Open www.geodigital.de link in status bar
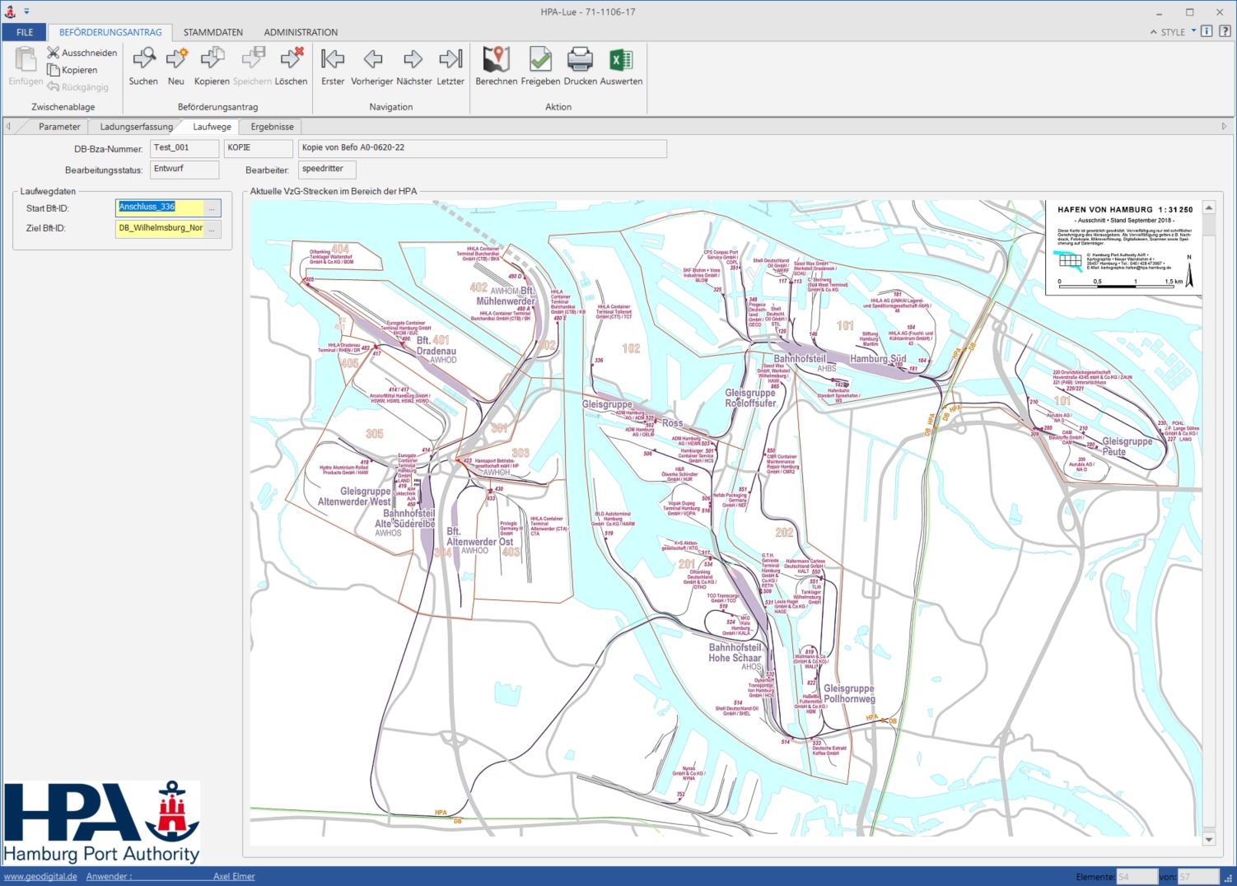The width and height of the screenshot is (1237, 886). point(40,876)
